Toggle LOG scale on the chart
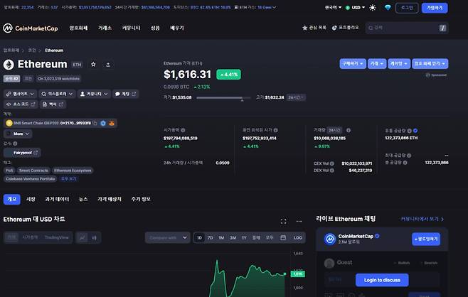 click(x=297, y=237)
